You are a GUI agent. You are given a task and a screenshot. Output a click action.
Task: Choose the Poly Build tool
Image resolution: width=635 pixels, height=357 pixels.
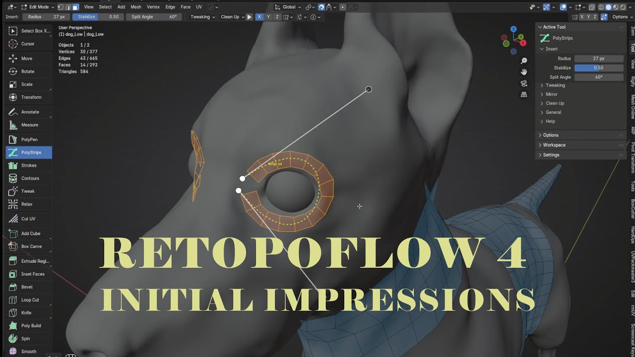click(x=29, y=326)
